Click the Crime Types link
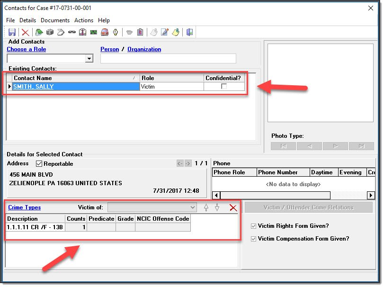The height and width of the screenshot is (287, 384). (x=25, y=207)
